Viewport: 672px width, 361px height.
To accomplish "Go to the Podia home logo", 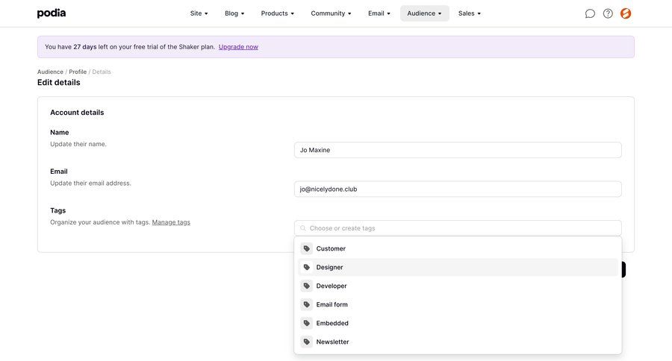I will 52,13.
